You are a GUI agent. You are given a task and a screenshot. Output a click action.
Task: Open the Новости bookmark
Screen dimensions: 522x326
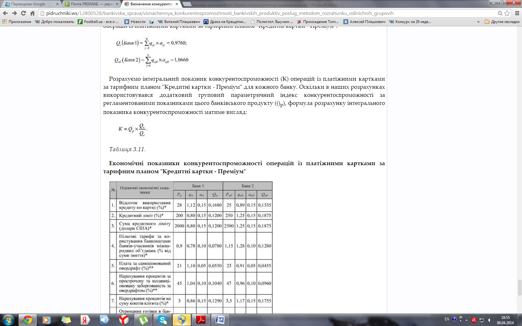[135, 22]
